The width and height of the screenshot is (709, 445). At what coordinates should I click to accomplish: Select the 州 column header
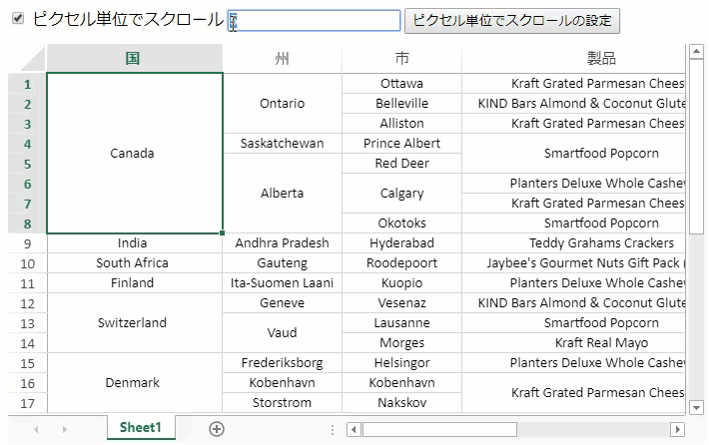click(x=282, y=58)
